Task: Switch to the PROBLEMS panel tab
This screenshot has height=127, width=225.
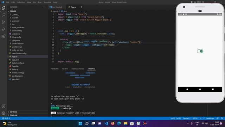Action: pyautogui.click(x=54, y=69)
